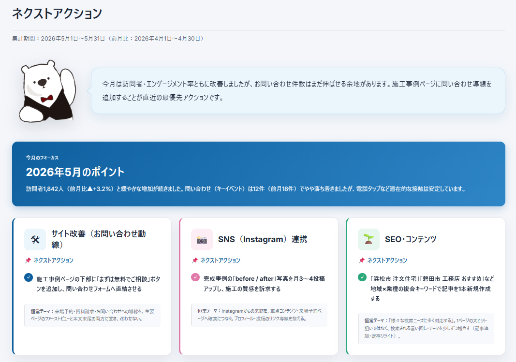Click the pushpin icon in SNS Instagram card
This screenshot has height=362, width=516.
(x=195, y=261)
